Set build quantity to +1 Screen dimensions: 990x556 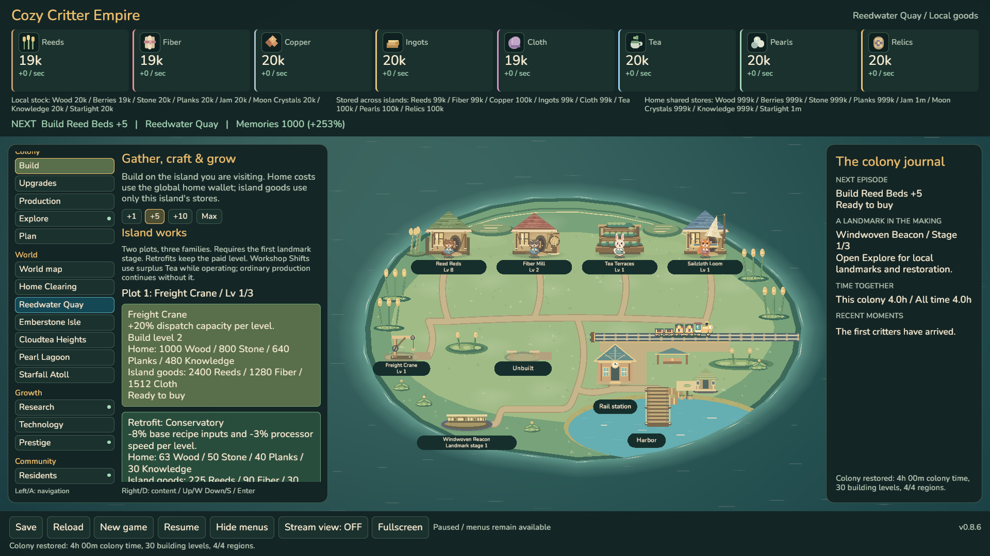click(131, 216)
